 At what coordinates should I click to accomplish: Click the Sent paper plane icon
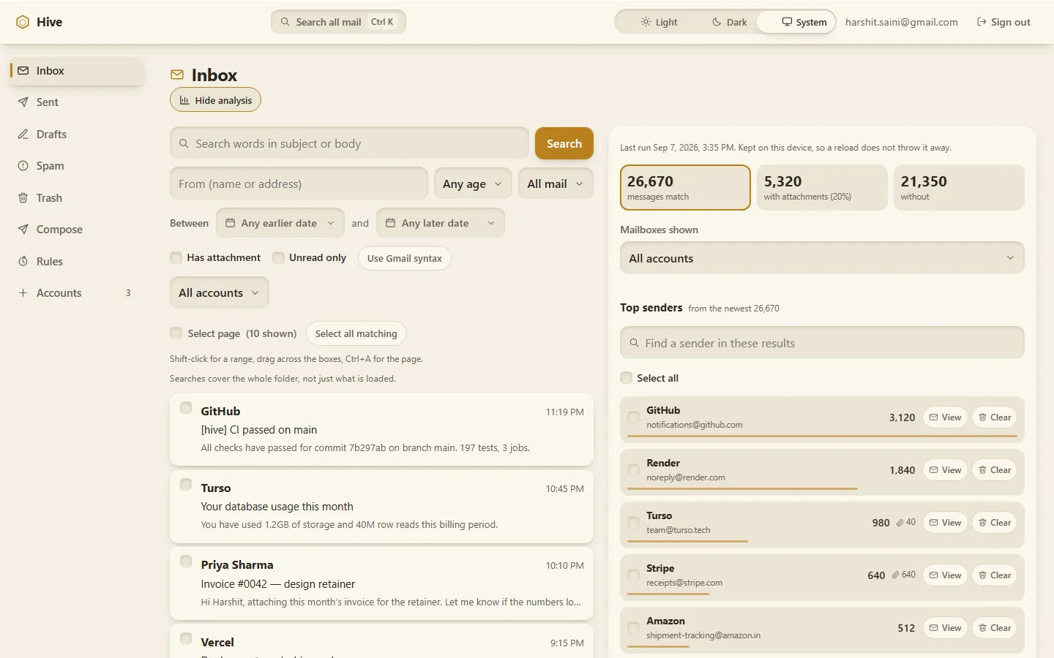23,102
